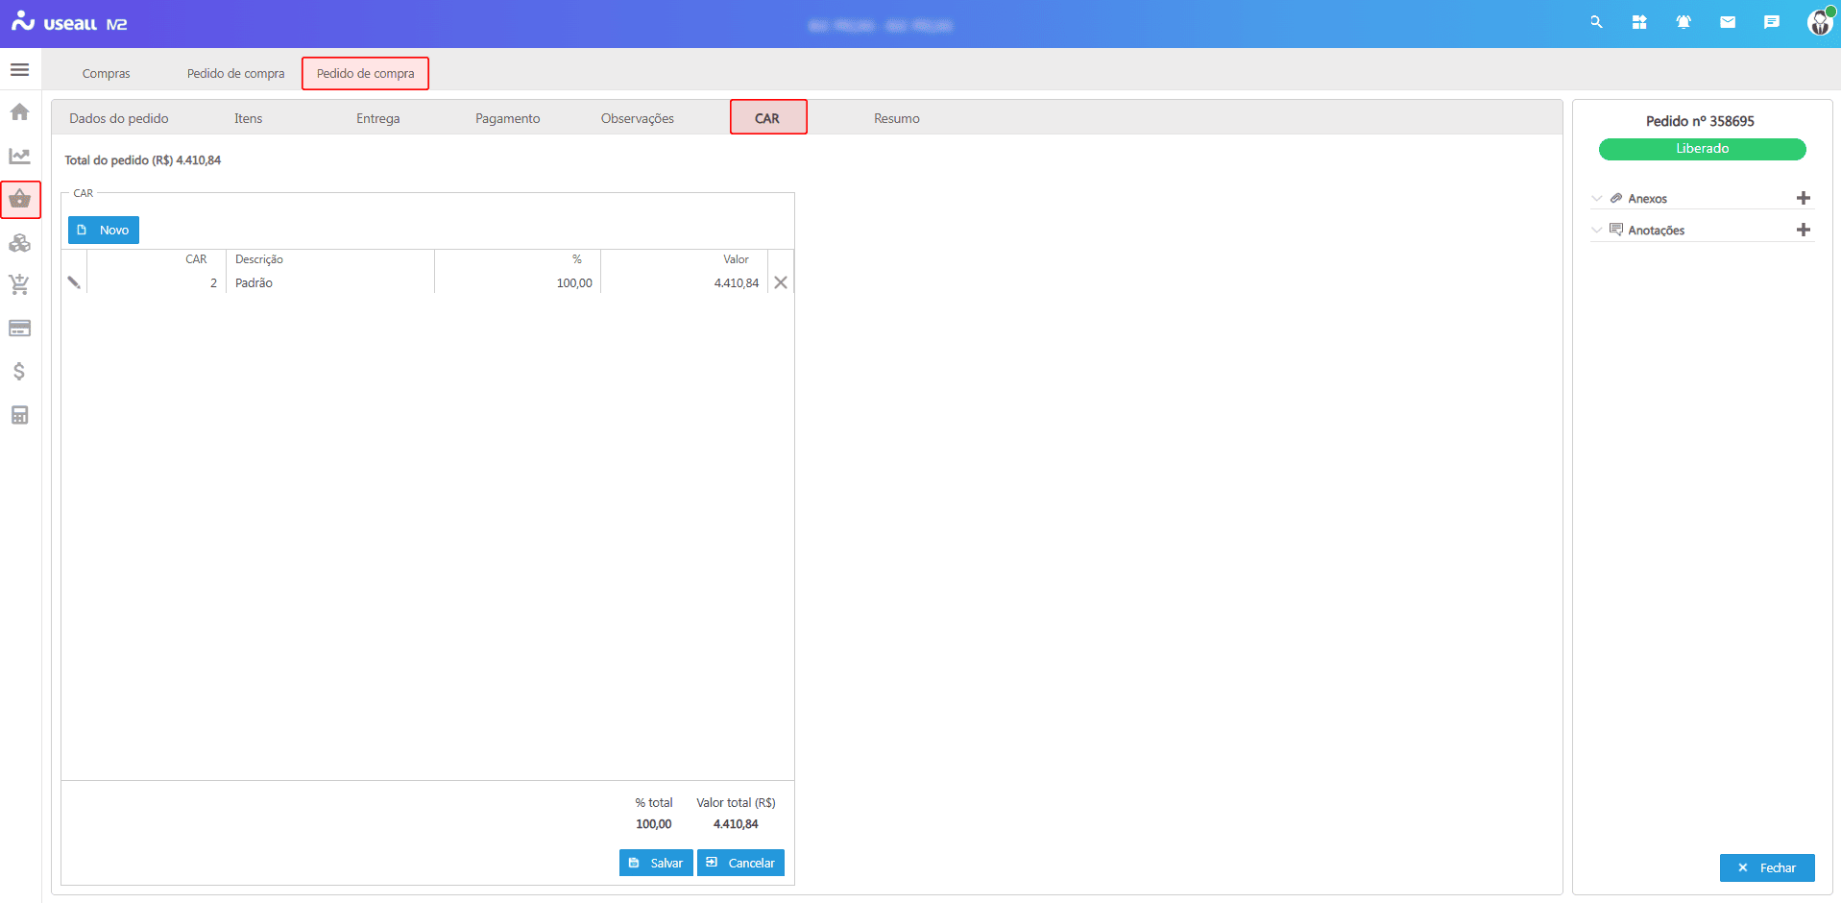This screenshot has height=903, width=1841.
Task: Click the search magnifier in header
Action: click(x=1596, y=22)
